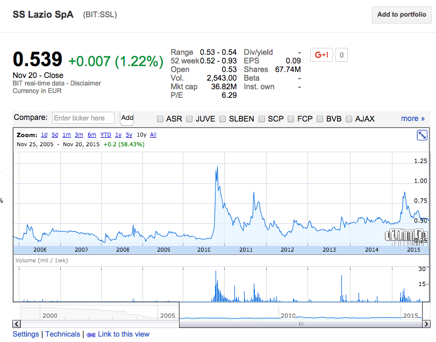Click the G+1 share button
The width and height of the screenshot is (436, 342).
321,55
